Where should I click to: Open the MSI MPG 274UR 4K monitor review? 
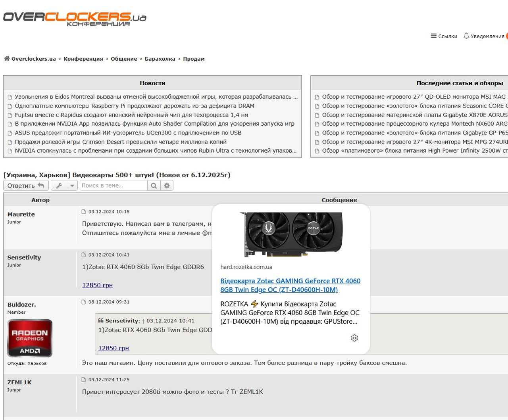(x=415, y=142)
